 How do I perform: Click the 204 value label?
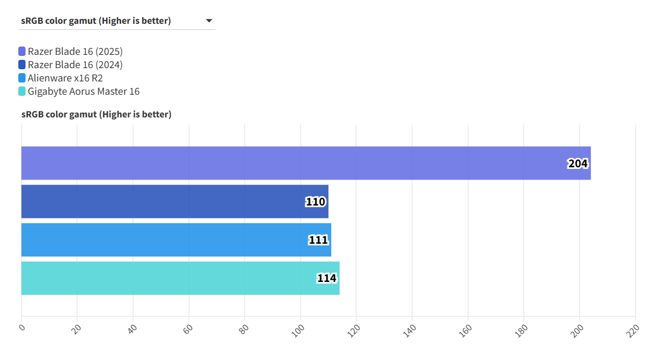[x=577, y=163]
